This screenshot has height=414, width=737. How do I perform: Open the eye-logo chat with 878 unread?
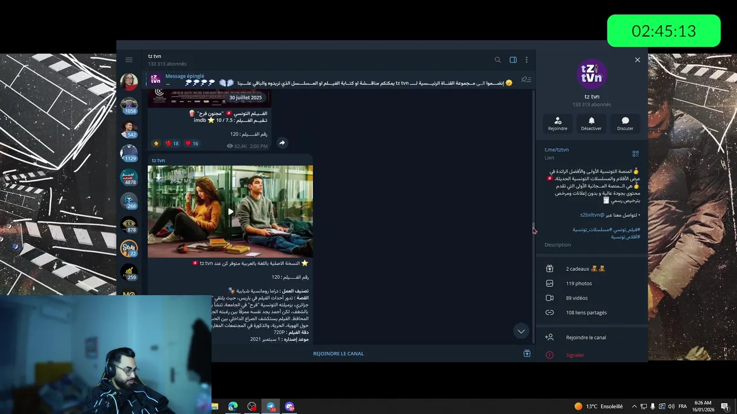coord(129,225)
